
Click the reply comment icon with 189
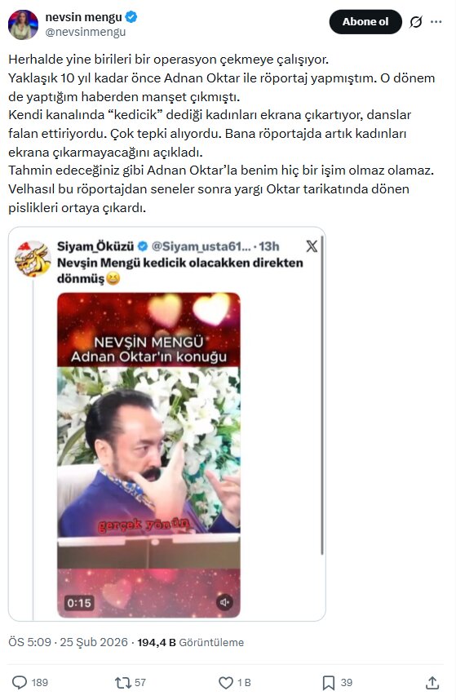(x=20, y=682)
